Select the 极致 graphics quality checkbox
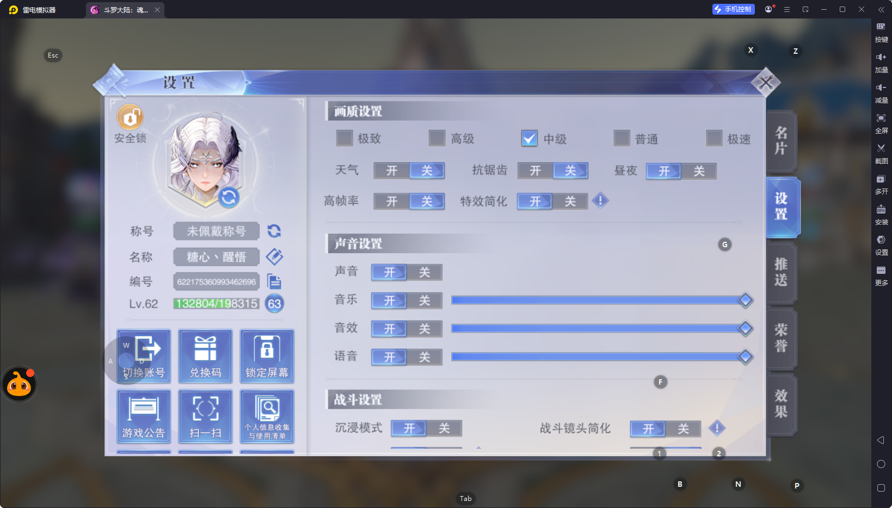 (x=345, y=139)
